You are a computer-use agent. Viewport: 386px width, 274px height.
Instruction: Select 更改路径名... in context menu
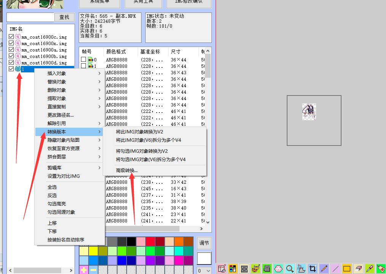pyautogui.click(x=61, y=115)
